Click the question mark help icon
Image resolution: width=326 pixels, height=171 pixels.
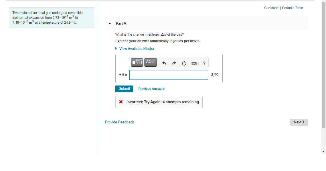[x=204, y=63]
